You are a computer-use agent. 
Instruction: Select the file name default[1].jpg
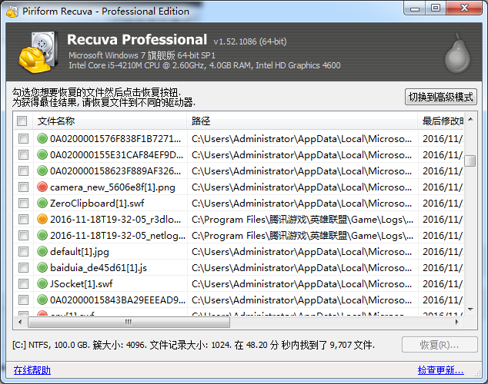click(79, 252)
